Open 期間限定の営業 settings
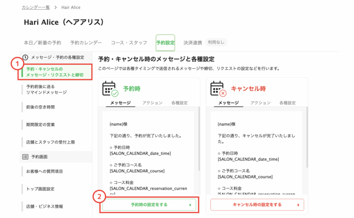 [x=40, y=125]
